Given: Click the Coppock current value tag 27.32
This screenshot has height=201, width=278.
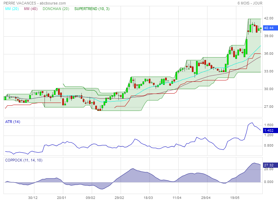Looking at the screenshot, I should point(270,165).
